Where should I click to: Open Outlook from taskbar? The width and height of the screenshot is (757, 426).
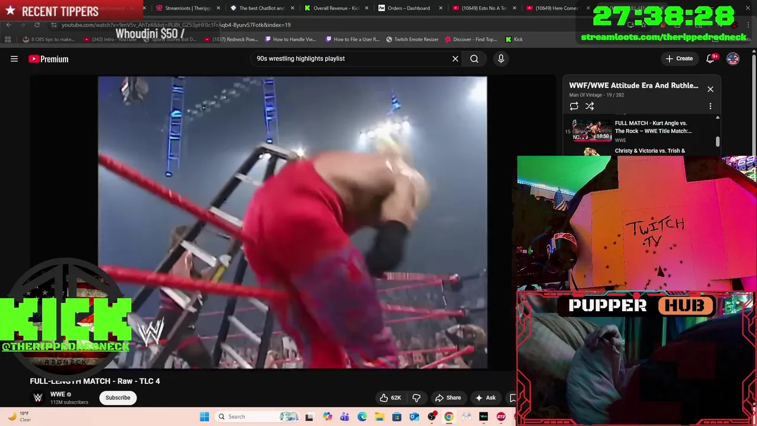click(x=414, y=417)
